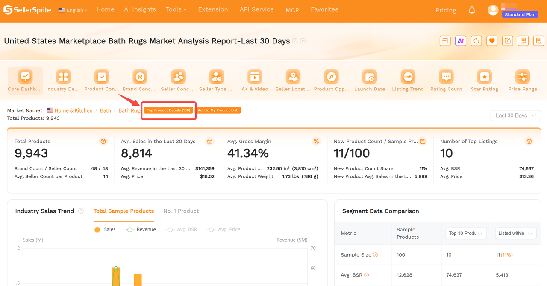Toggle the Revenue legend series

141,229
